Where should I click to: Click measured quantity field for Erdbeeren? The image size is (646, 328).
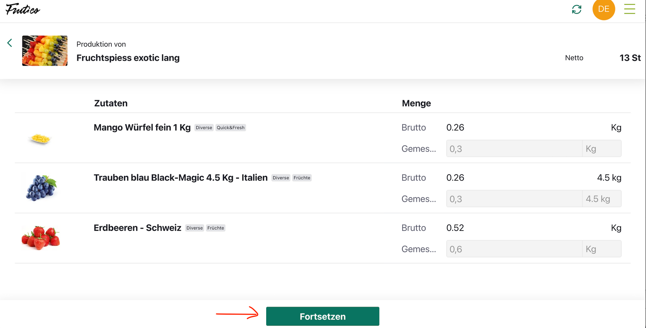pos(514,249)
